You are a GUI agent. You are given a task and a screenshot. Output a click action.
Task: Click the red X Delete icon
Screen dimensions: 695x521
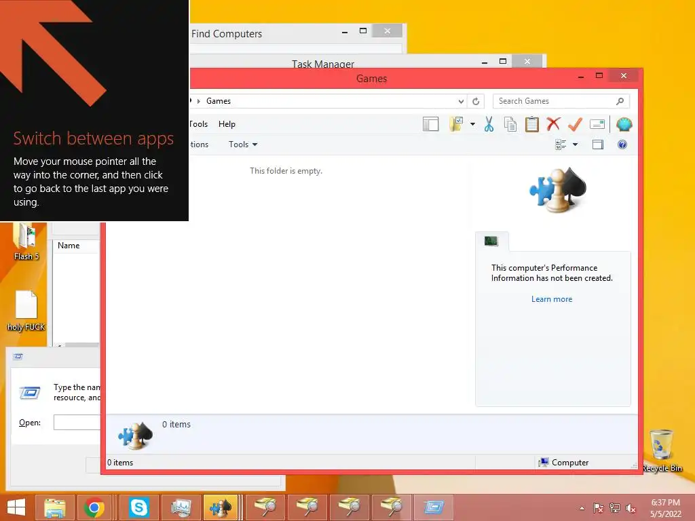(x=553, y=125)
